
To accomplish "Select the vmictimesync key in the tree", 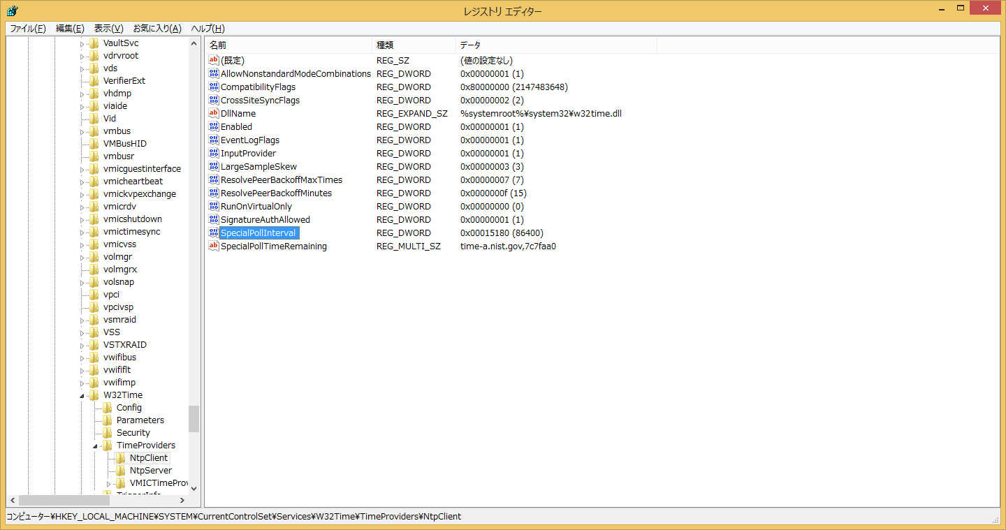I will coord(131,232).
